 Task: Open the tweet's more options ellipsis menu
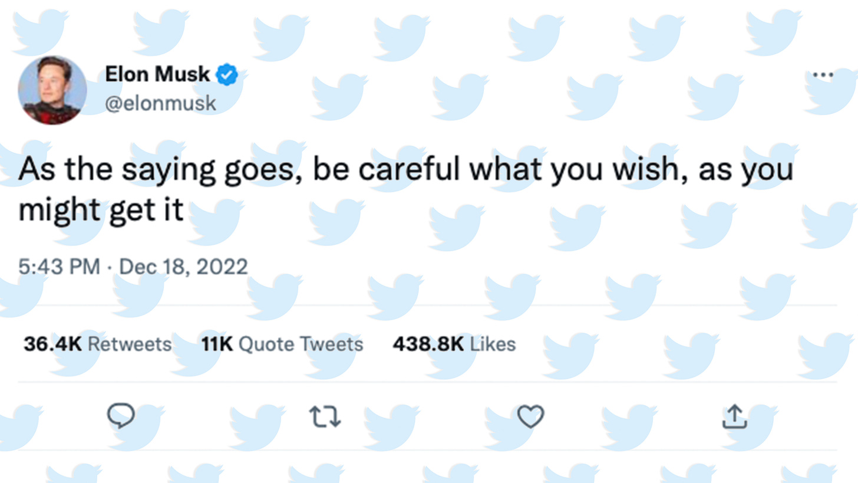[x=823, y=74]
